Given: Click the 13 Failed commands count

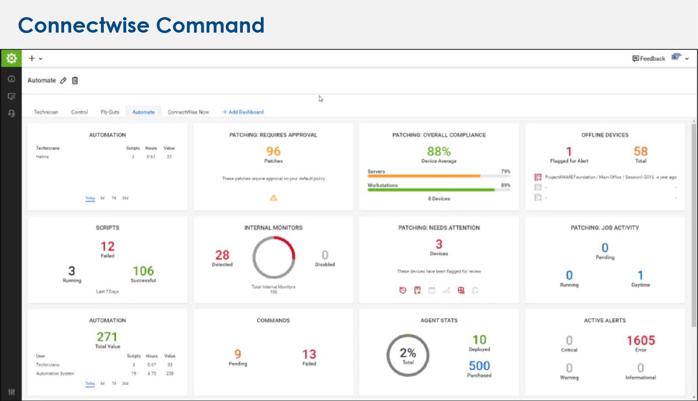Looking at the screenshot, I should point(309,354).
